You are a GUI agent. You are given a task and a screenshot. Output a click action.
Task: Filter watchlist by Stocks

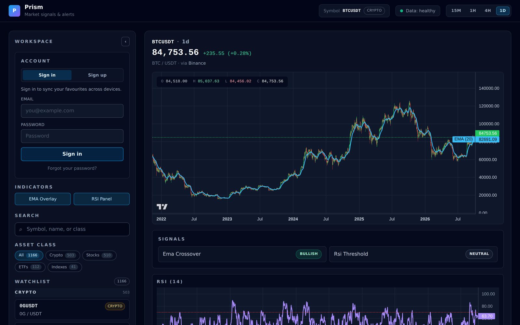coord(99,255)
